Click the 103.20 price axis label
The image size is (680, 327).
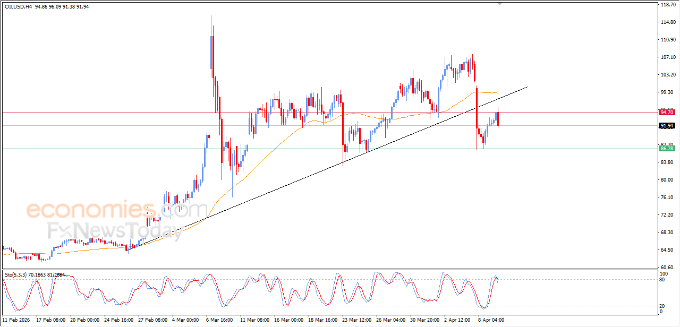click(x=667, y=75)
